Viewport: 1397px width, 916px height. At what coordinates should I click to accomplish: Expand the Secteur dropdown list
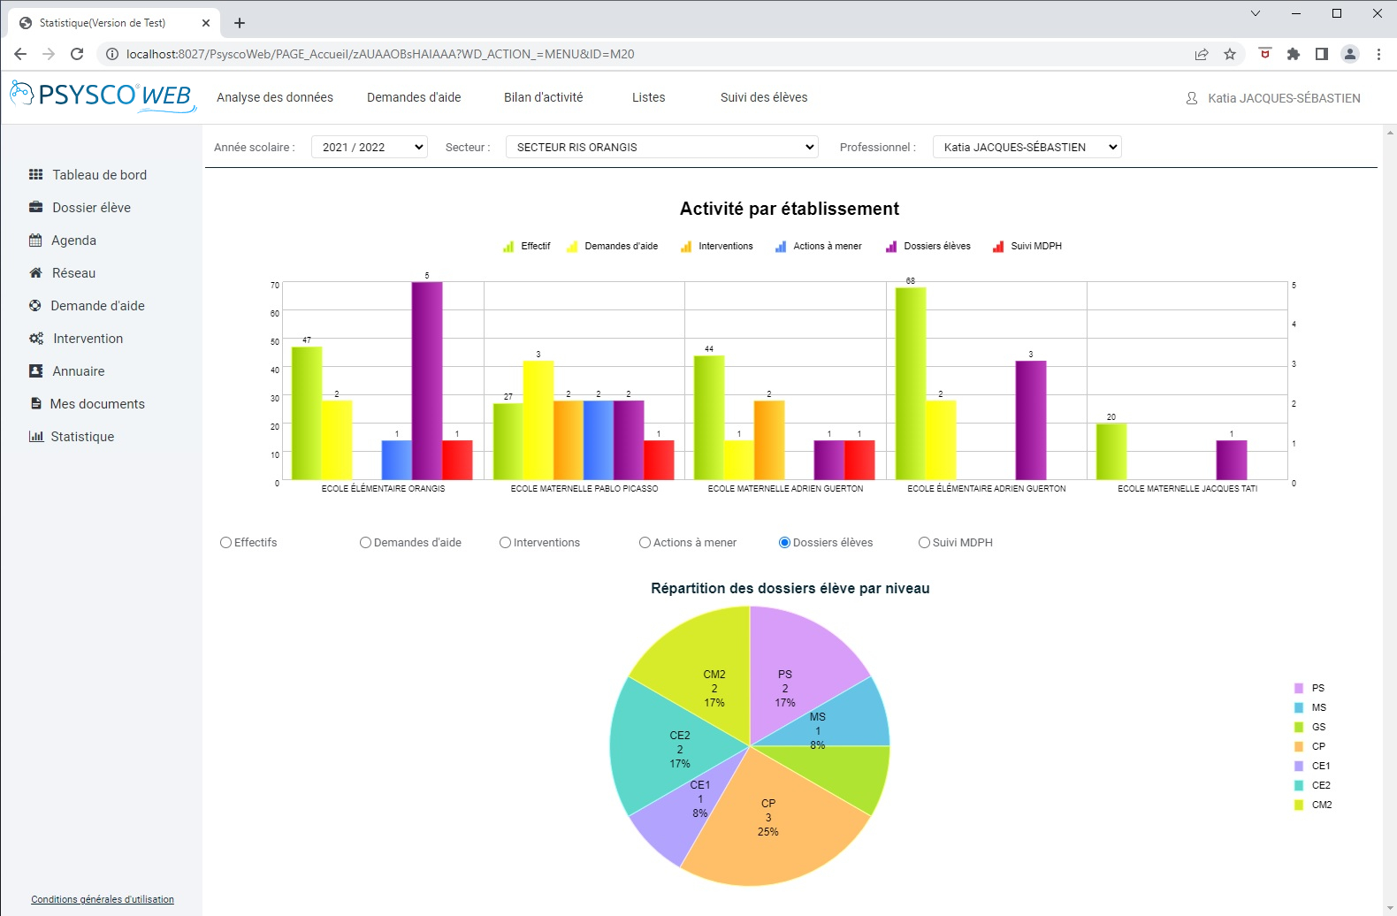tap(661, 148)
